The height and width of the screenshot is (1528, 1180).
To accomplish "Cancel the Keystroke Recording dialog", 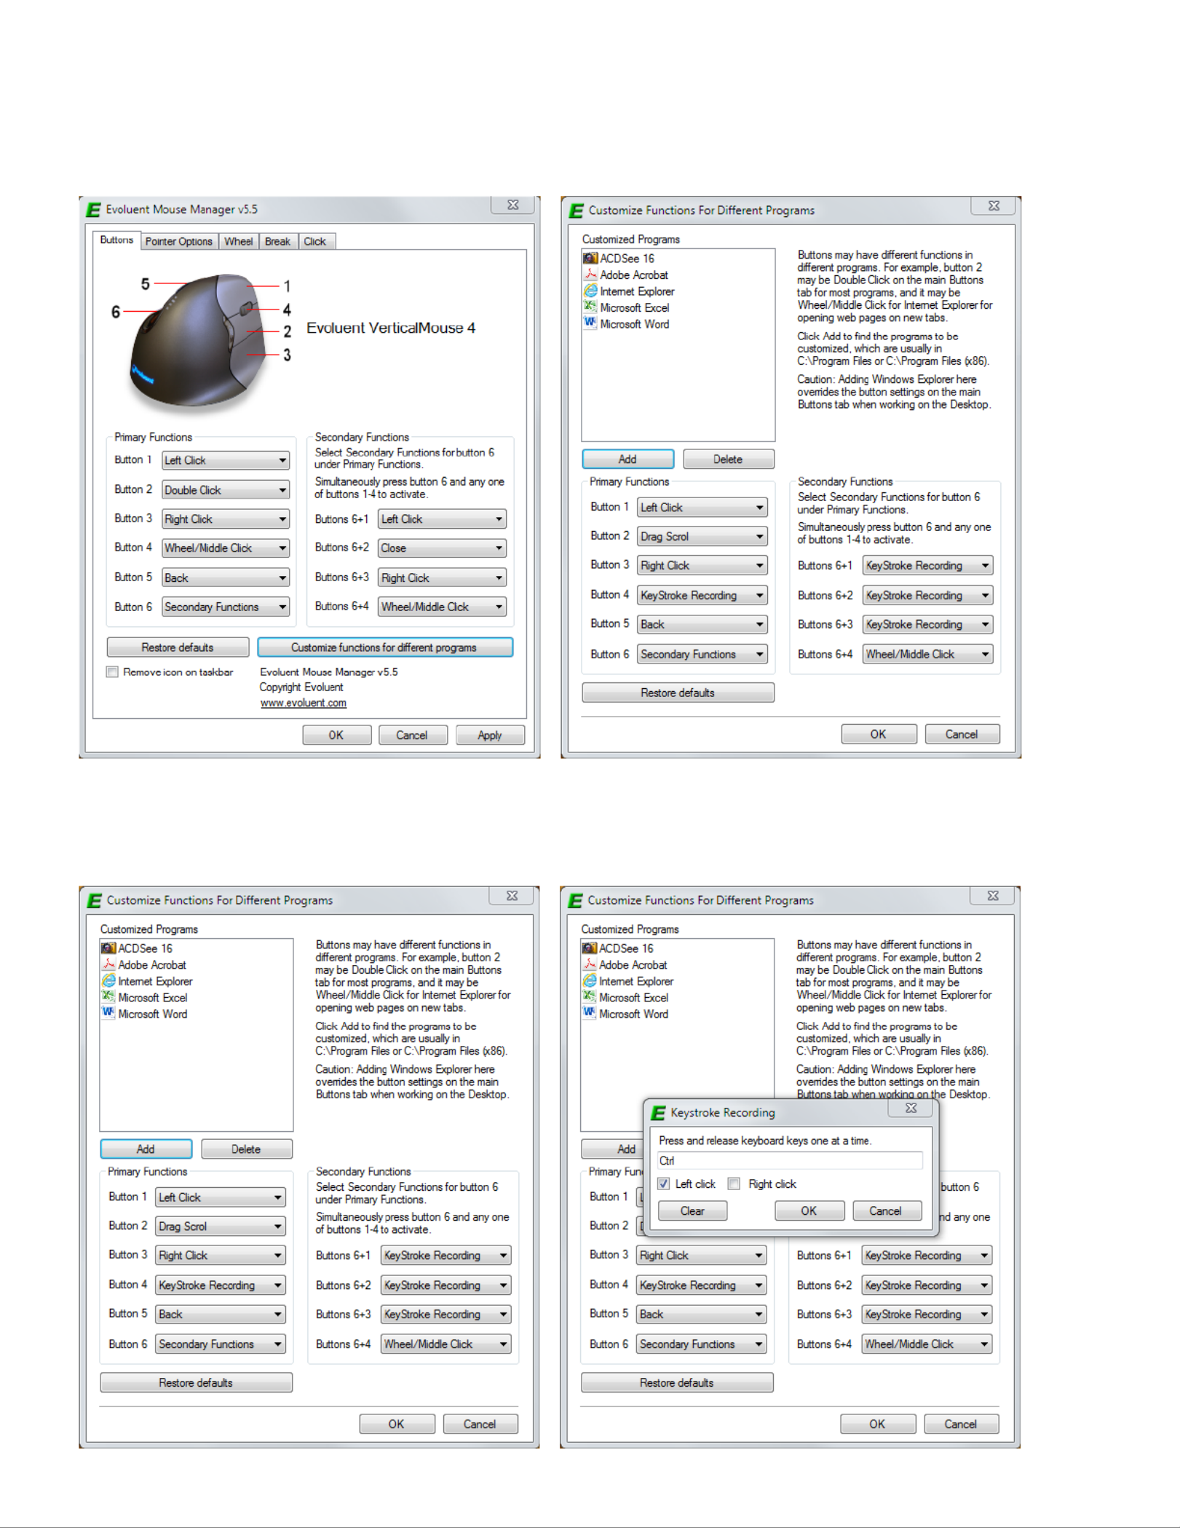I will click(886, 1210).
